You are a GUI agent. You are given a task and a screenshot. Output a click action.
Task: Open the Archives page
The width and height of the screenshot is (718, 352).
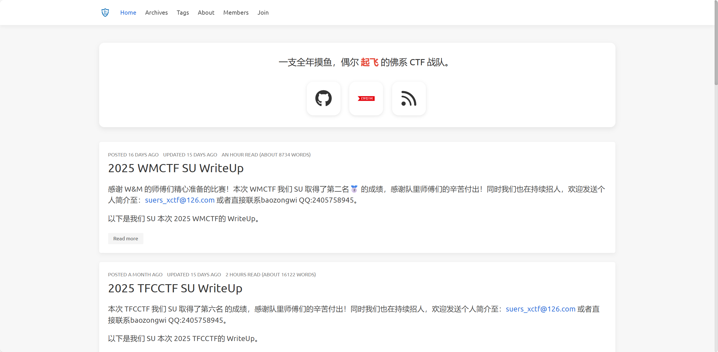(x=156, y=12)
